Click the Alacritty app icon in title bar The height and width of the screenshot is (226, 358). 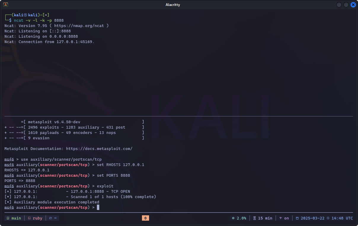[x=6, y=5]
